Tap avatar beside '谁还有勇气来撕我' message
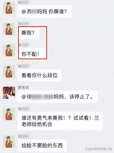This screenshot has height=153, width=114. click(x=9, y=114)
